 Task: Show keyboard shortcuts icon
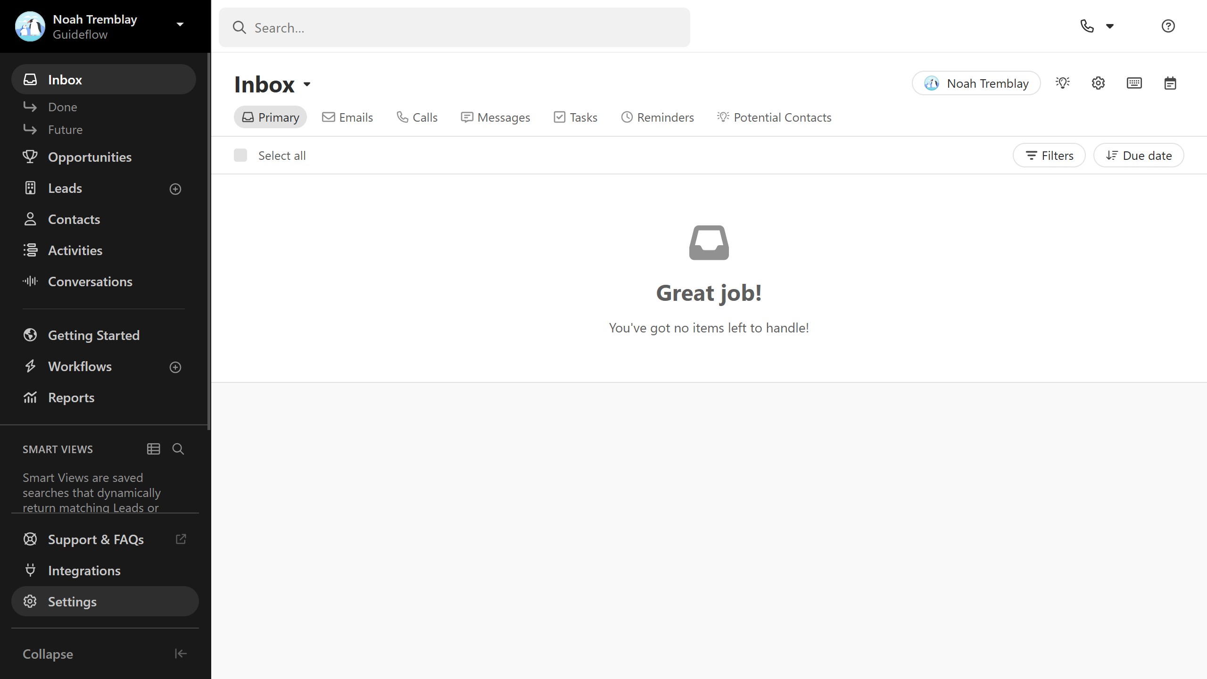point(1134,83)
